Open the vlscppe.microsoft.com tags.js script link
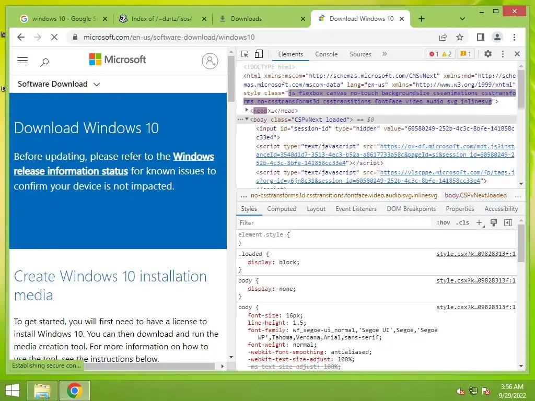This screenshot has height=401, width=535. coord(385,176)
